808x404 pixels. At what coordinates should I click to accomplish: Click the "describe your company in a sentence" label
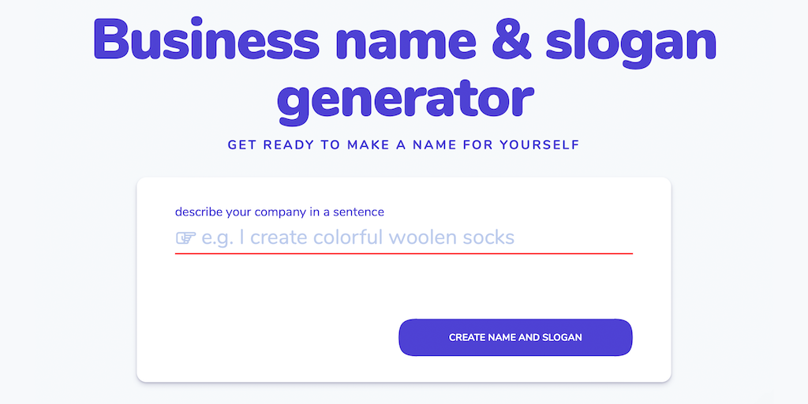point(279,211)
